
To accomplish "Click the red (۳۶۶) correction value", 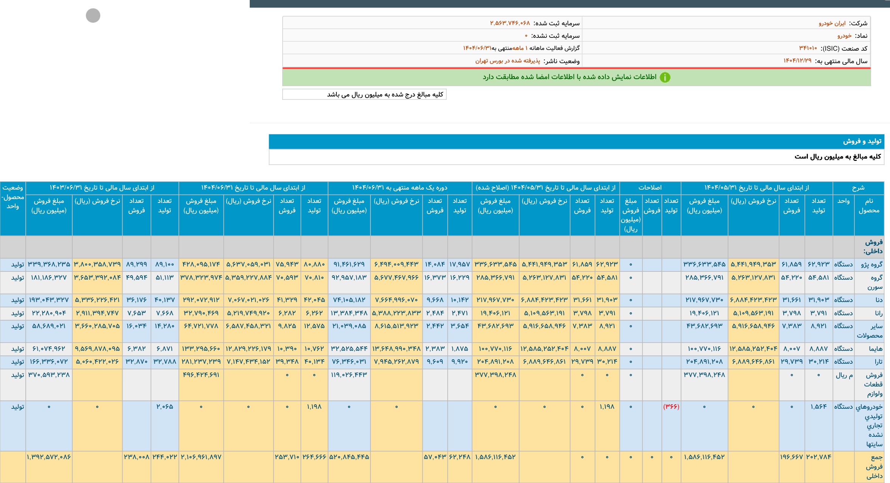I will [x=671, y=407].
